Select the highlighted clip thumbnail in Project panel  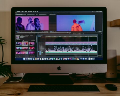coord(25,43)
